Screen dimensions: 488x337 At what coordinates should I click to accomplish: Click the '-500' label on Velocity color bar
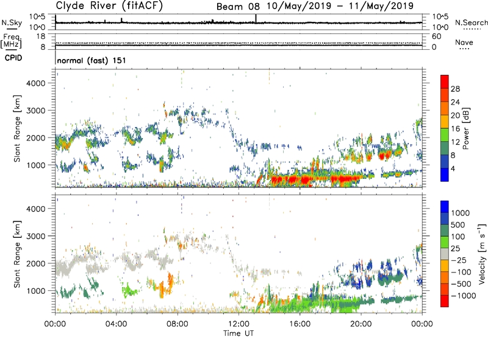click(x=461, y=284)
